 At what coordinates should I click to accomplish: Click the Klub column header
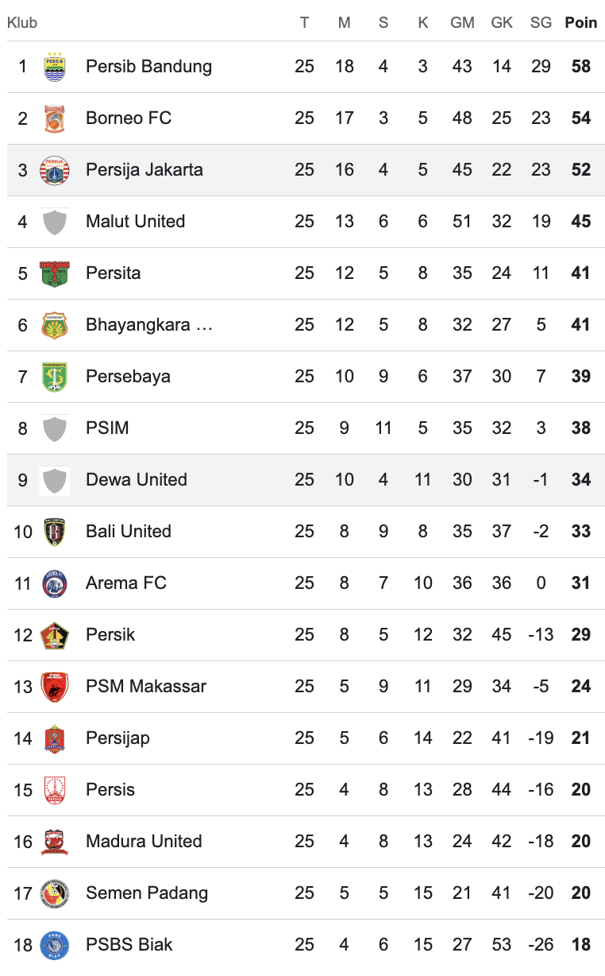click(x=22, y=23)
